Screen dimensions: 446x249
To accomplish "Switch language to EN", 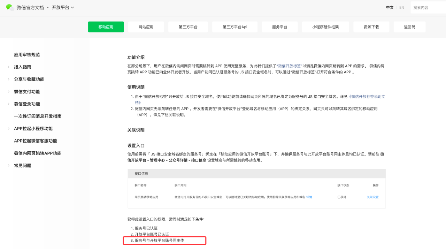I will [402, 7].
